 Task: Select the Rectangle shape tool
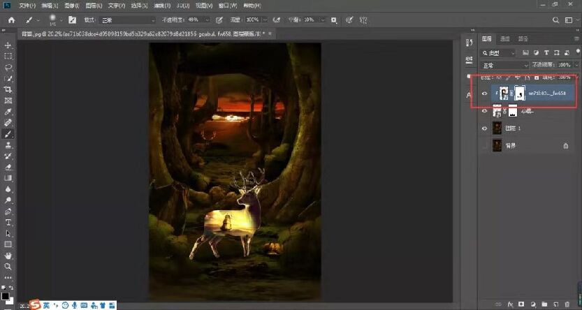click(x=8, y=244)
